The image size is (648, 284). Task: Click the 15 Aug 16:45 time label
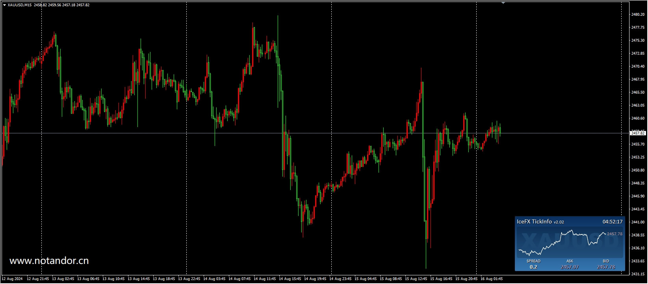(441, 279)
